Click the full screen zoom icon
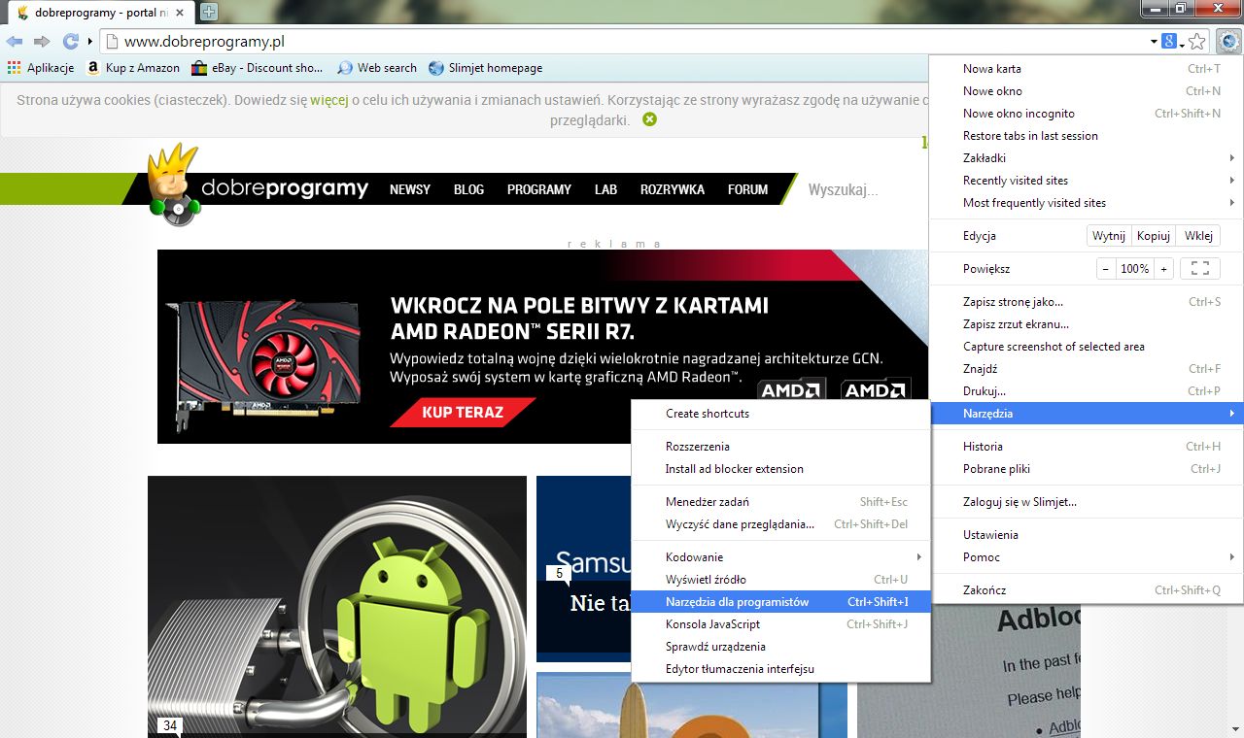The image size is (1244, 738). 1199,269
